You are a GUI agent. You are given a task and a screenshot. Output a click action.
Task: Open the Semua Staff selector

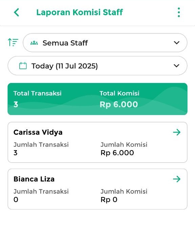[x=105, y=43]
